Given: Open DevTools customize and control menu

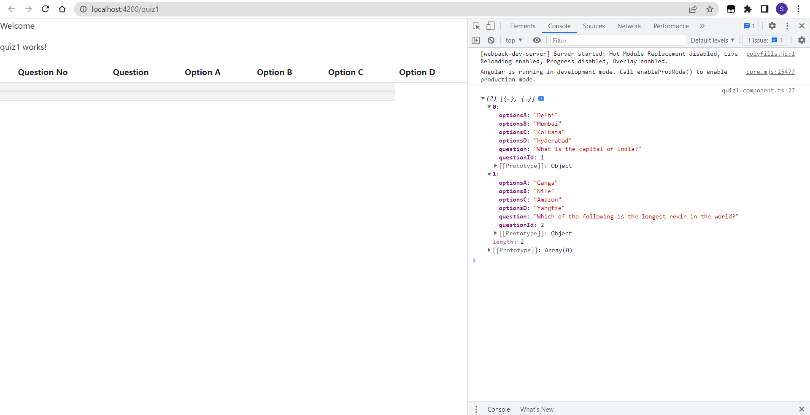Looking at the screenshot, I should pos(787,26).
